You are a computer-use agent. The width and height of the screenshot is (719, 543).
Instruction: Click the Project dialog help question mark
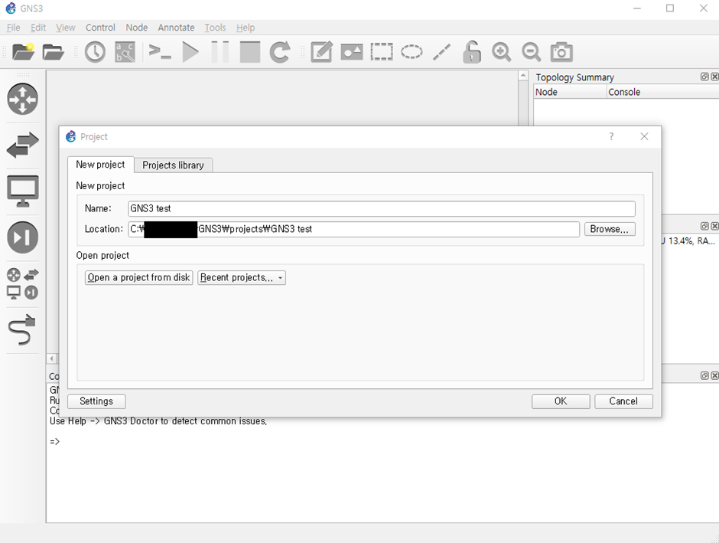point(611,136)
